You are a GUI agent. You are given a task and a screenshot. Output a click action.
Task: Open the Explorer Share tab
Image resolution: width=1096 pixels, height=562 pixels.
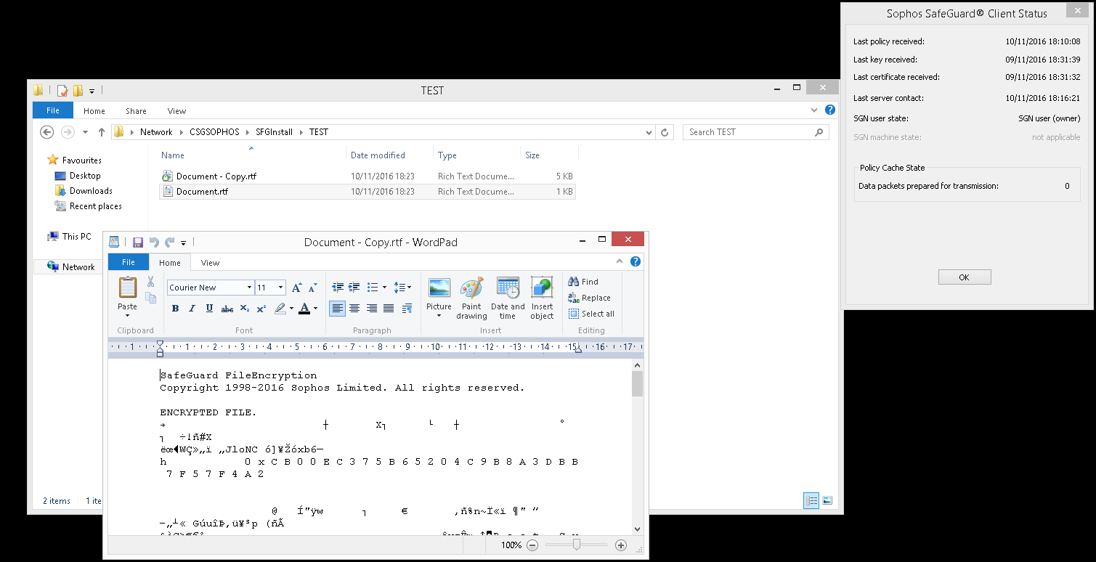click(x=136, y=111)
